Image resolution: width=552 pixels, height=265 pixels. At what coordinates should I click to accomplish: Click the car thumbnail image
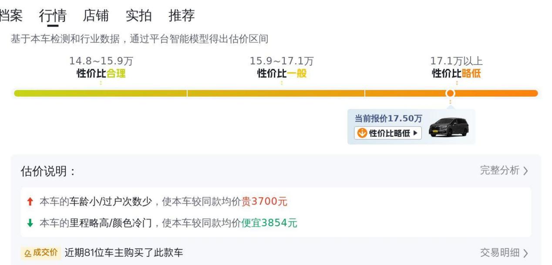(x=448, y=127)
